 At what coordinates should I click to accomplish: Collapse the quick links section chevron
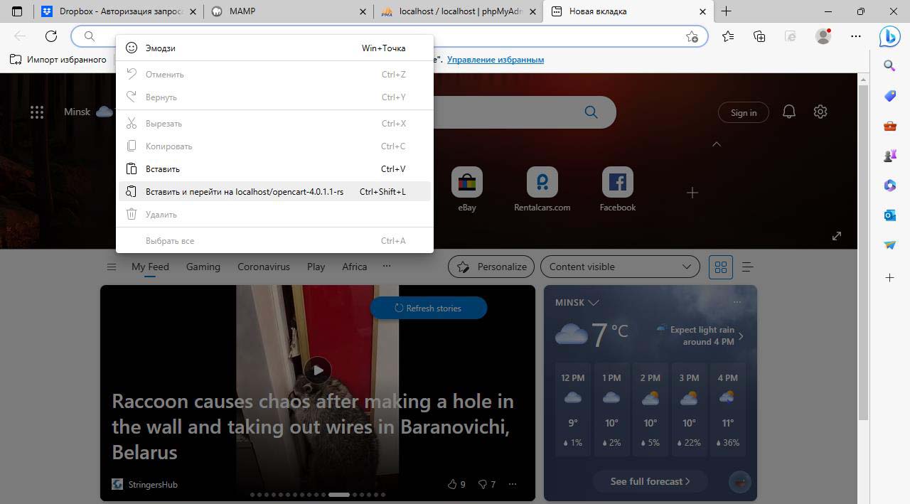pos(717,144)
